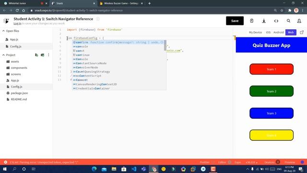
Task: Choose the CountQueuingStrategy suggestion
Action: click(118, 72)
